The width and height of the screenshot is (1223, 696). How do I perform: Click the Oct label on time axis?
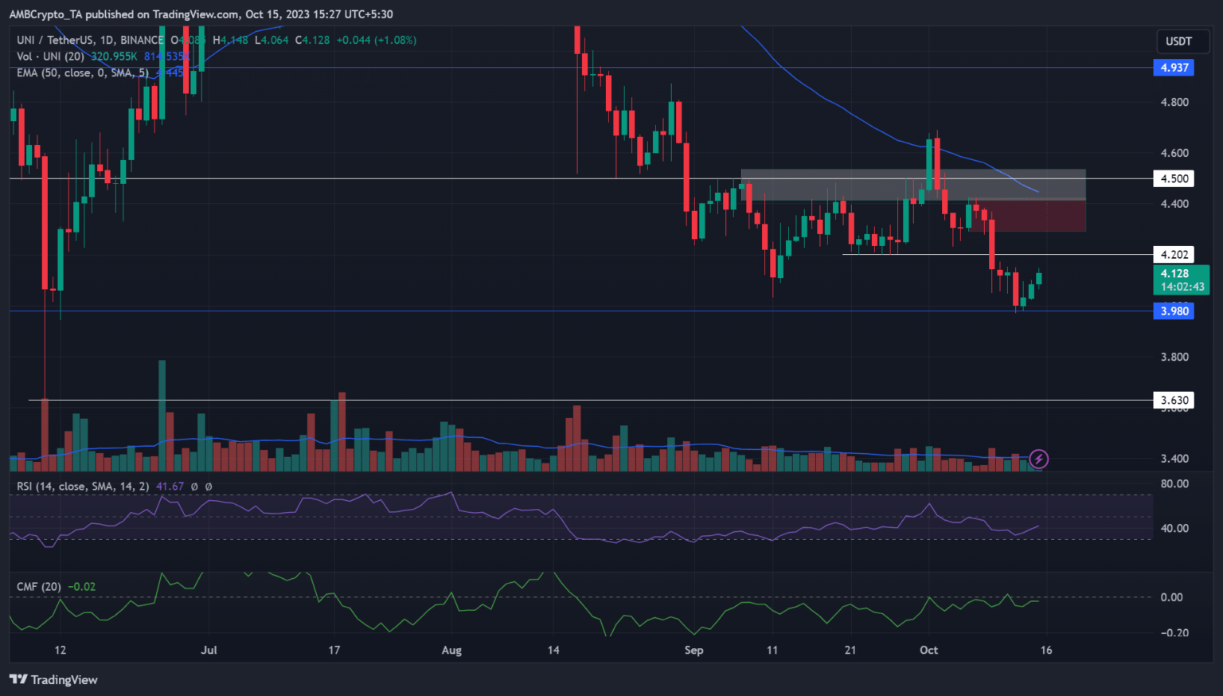tap(928, 650)
